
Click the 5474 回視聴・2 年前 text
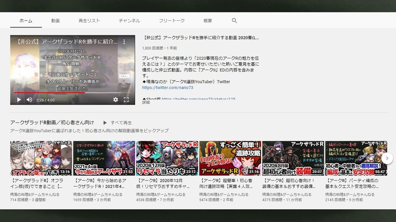(216, 200)
